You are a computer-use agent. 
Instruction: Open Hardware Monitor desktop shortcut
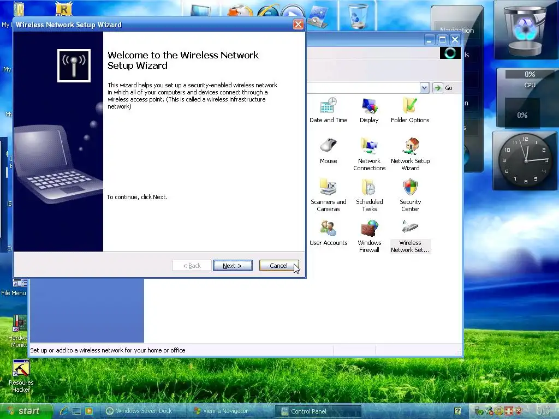pos(19,331)
